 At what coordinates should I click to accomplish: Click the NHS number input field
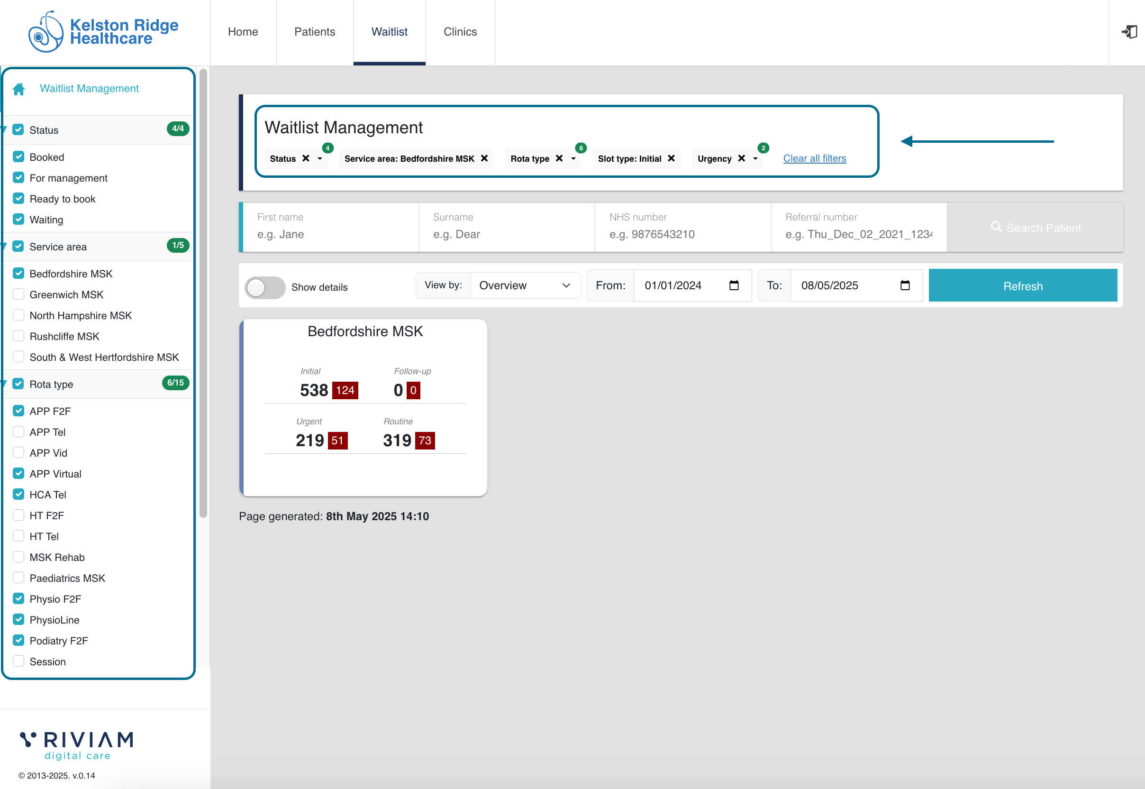682,234
